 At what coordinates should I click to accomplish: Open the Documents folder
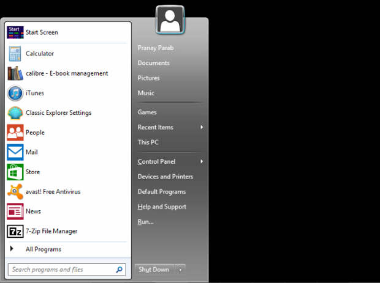(x=154, y=63)
